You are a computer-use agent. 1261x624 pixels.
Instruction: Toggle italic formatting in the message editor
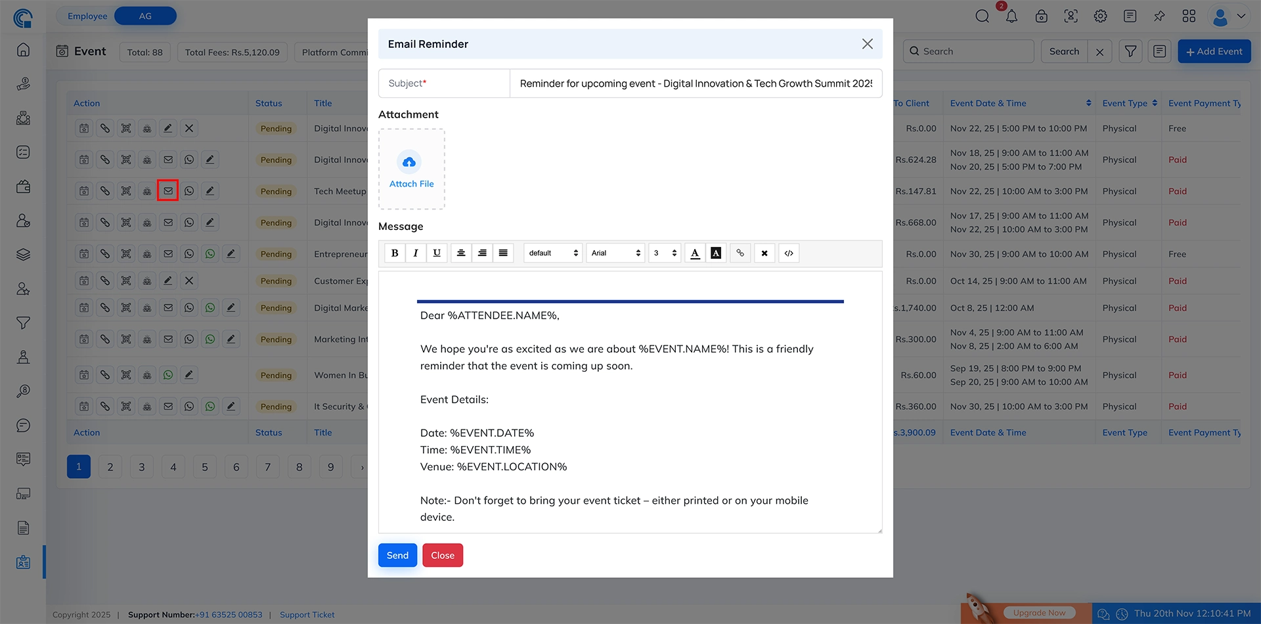[x=416, y=253]
